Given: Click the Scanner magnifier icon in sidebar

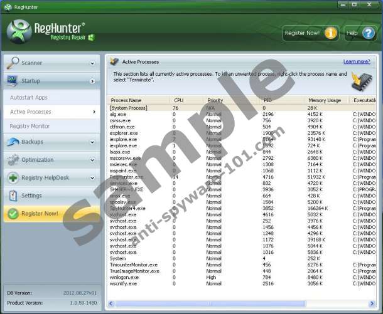Looking at the screenshot, I should 13,63.
